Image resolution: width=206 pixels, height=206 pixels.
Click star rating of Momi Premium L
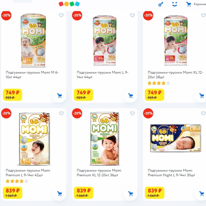pos(17,181)
